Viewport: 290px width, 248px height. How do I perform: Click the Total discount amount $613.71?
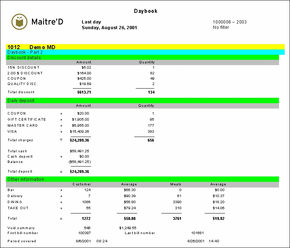click(x=84, y=92)
